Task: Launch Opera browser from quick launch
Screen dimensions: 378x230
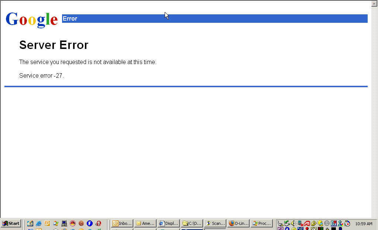Action: tap(98, 223)
